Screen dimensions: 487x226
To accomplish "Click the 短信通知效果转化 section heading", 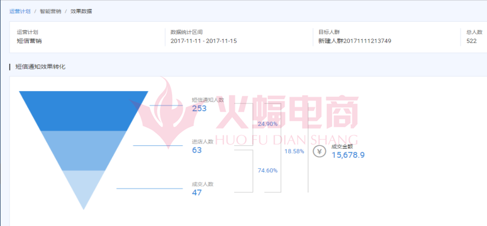I will tap(40, 66).
